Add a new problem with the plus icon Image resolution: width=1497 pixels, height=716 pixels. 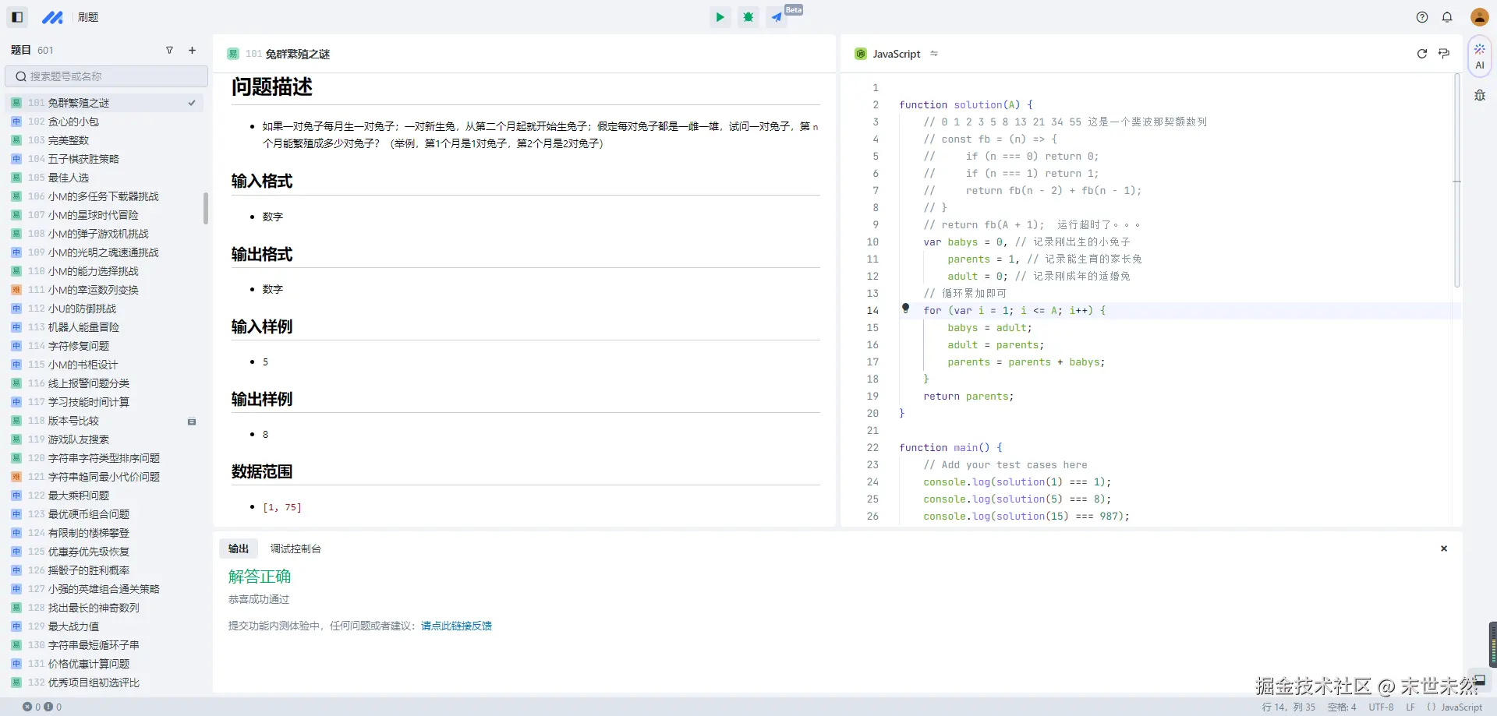(x=192, y=51)
